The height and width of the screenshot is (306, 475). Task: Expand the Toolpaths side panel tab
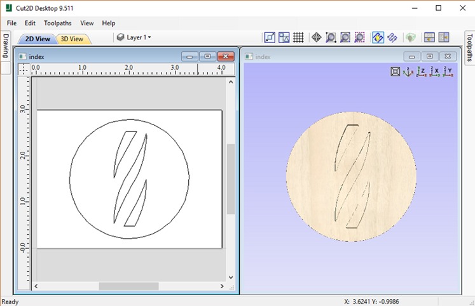[x=469, y=46]
